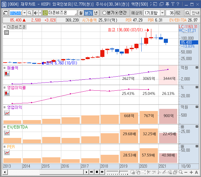Click the 3D printer-like chart icon in bottom toolbar
Image resolution: width=201 pixels, height=177 pixels.
tap(170, 172)
